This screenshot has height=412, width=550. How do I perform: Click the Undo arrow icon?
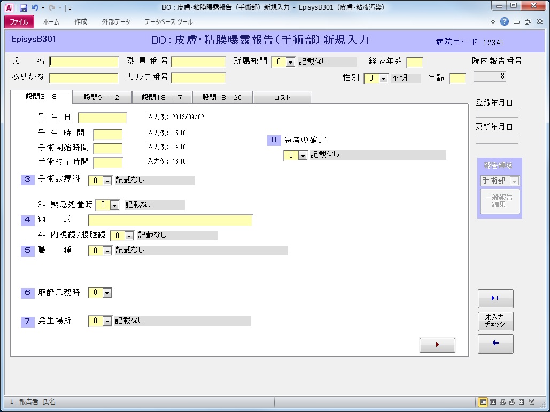click(35, 8)
